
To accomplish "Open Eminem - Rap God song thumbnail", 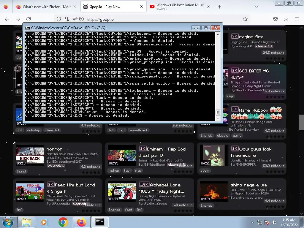I will tap(122, 156).
